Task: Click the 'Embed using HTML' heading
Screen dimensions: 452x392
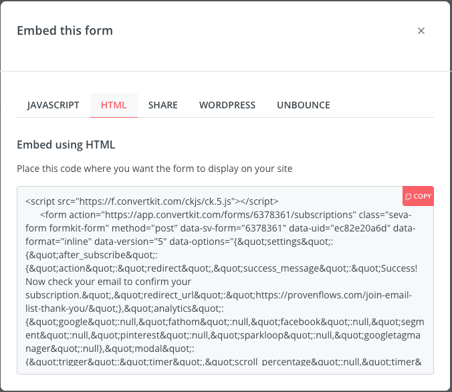Action: (66, 144)
